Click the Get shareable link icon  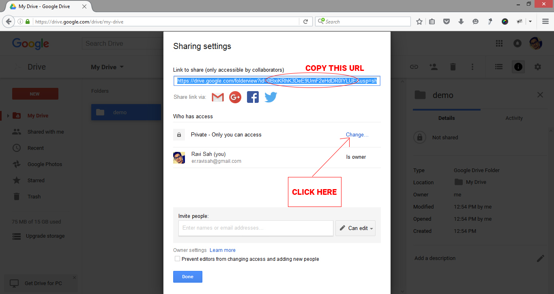[414, 66]
